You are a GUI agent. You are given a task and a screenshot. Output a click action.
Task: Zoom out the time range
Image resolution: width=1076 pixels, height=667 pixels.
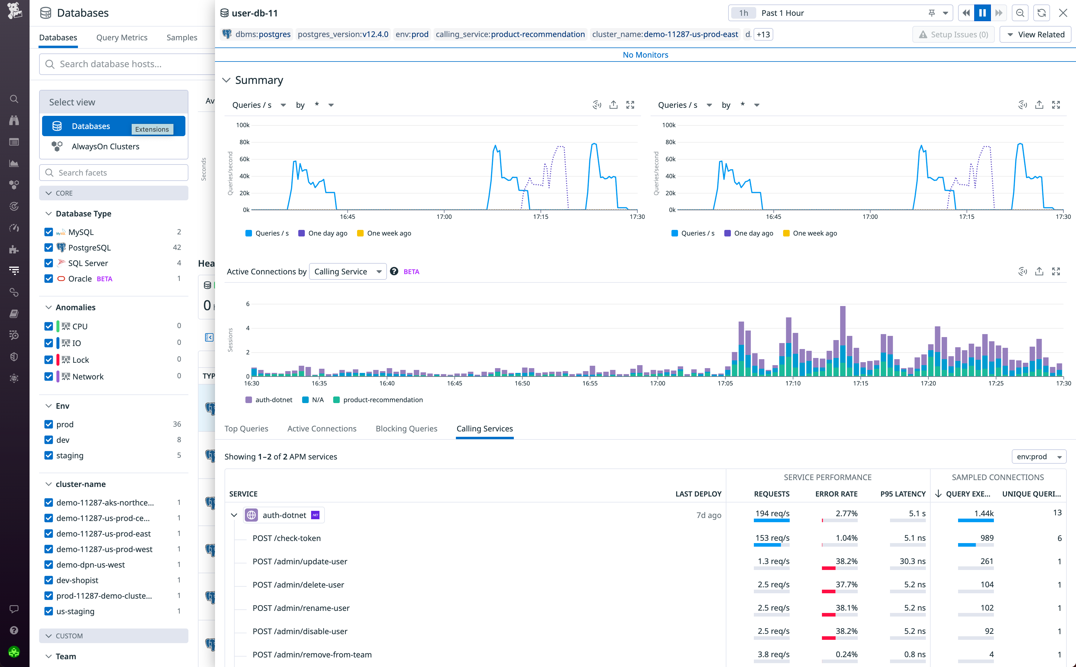(1020, 13)
